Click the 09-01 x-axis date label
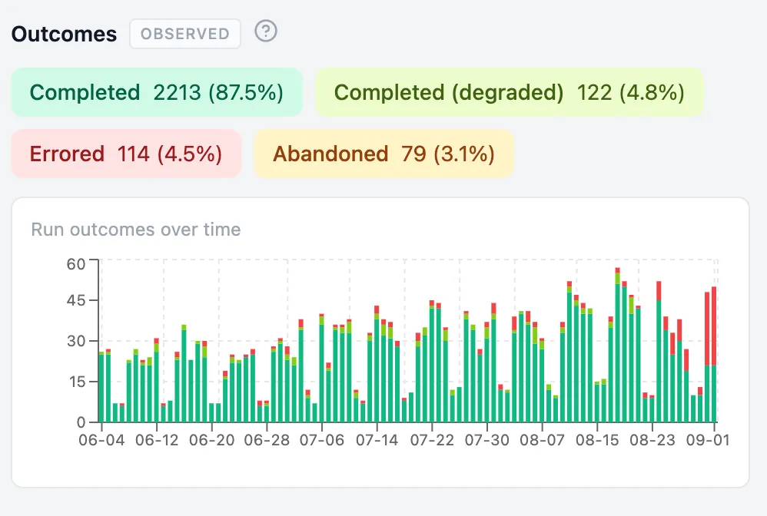The image size is (767, 516). (x=708, y=440)
